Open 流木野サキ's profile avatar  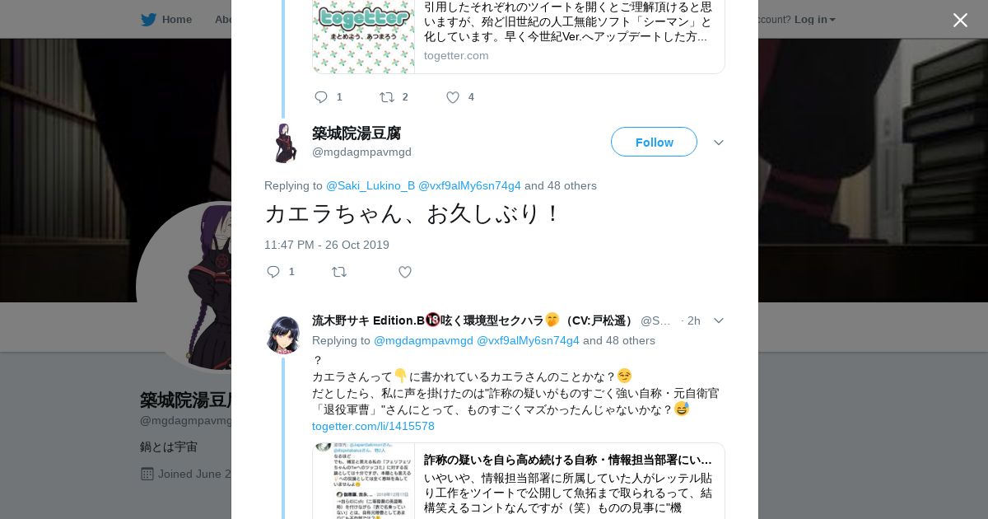(x=284, y=334)
